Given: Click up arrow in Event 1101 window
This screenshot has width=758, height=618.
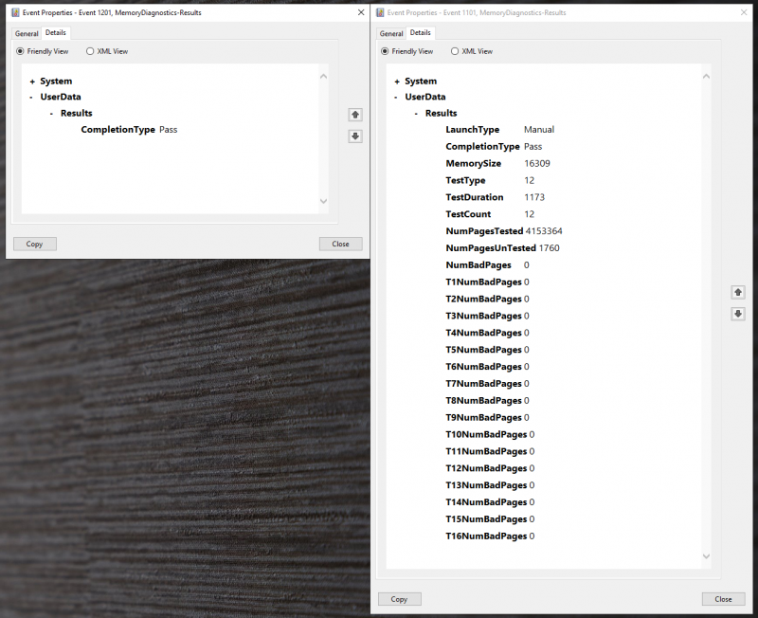Looking at the screenshot, I should [x=738, y=293].
